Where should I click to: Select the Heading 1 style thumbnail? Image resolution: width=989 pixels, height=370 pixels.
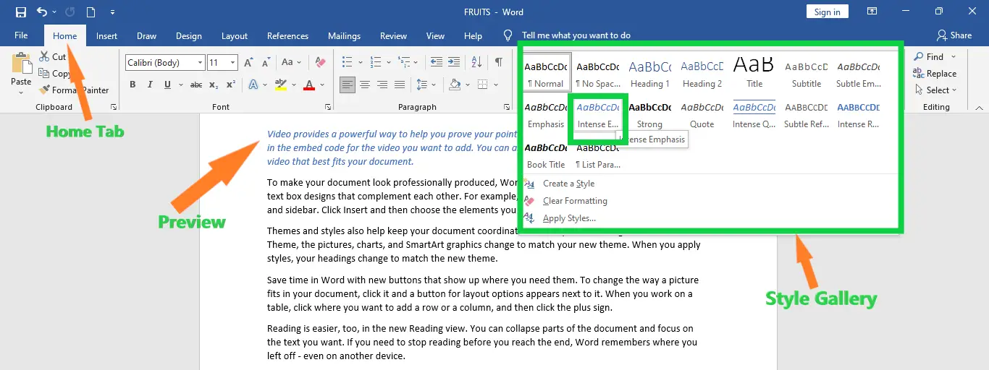[x=649, y=72]
